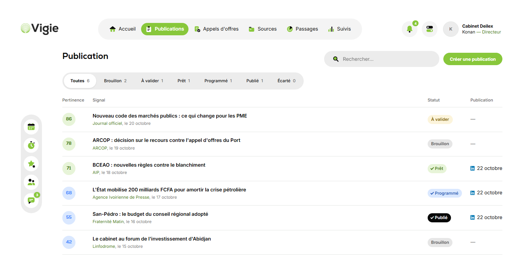Show the Programmé tab

pyautogui.click(x=218, y=81)
